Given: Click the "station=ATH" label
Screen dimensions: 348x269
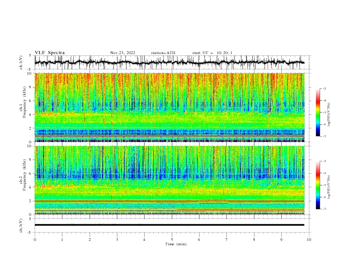Looking at the screenshot, I should (x=163, y=53).
